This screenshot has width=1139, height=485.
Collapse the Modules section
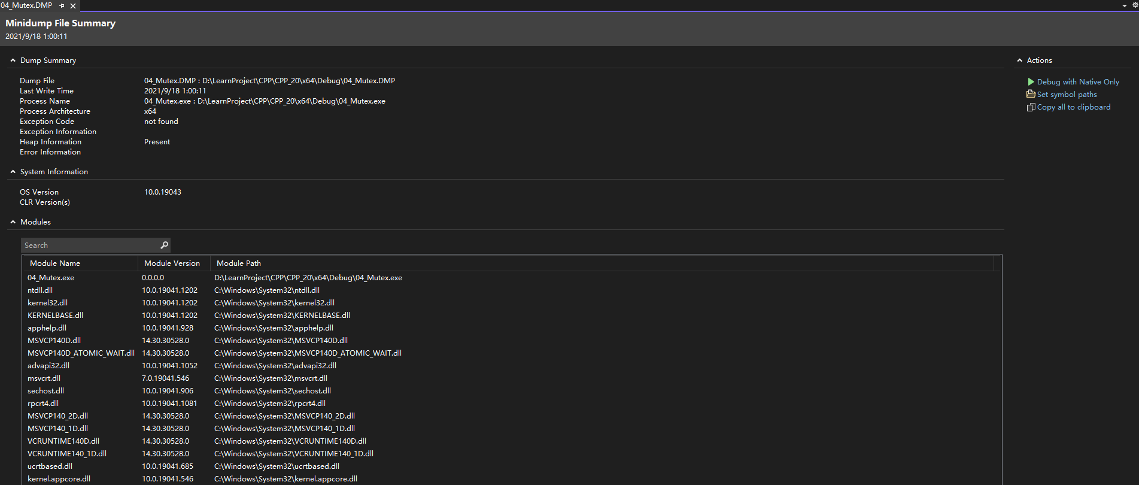point(13,222)
